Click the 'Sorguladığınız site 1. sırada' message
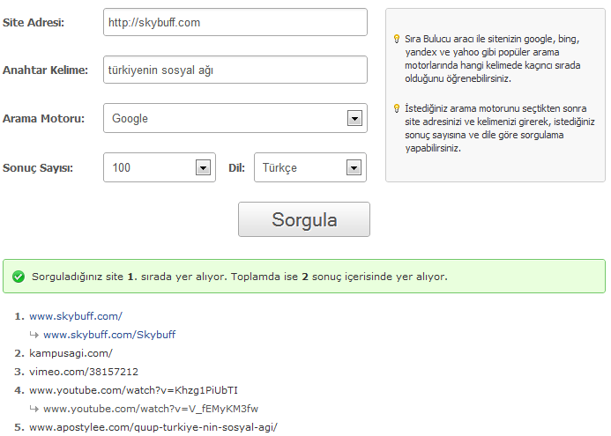The width and height of the screenshot is (611, 436). pyautogui.click(x=240, y=277)
